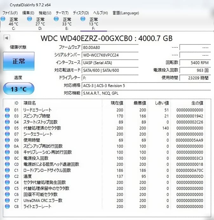
Task: Switch to drive D: 27 °C tab
Action: 40,24
